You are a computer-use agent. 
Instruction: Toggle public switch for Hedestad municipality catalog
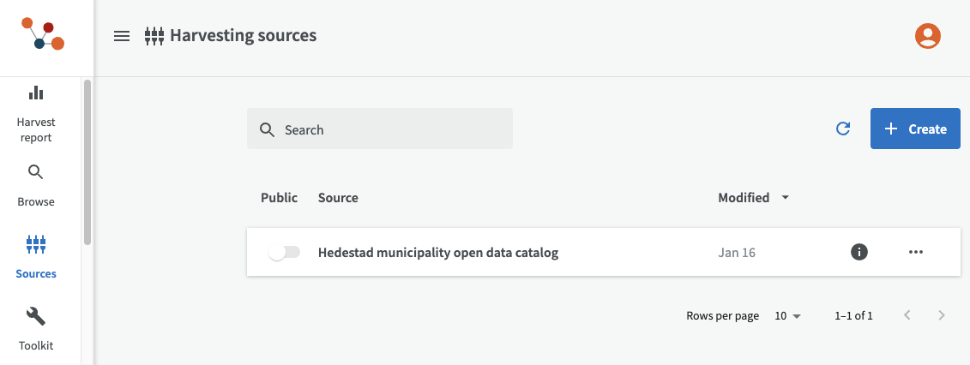tap(284, 252)
